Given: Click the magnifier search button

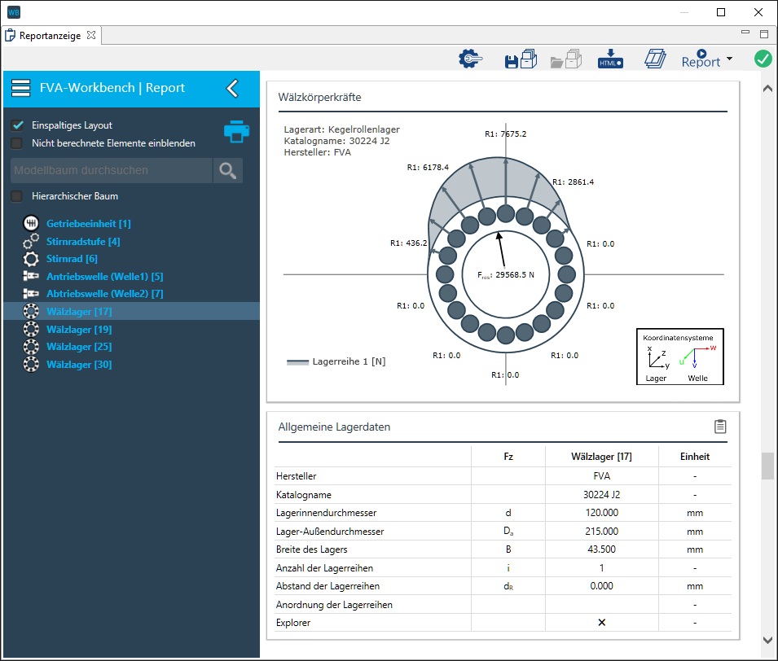Looking at the screenshot, I should (228, 170).
